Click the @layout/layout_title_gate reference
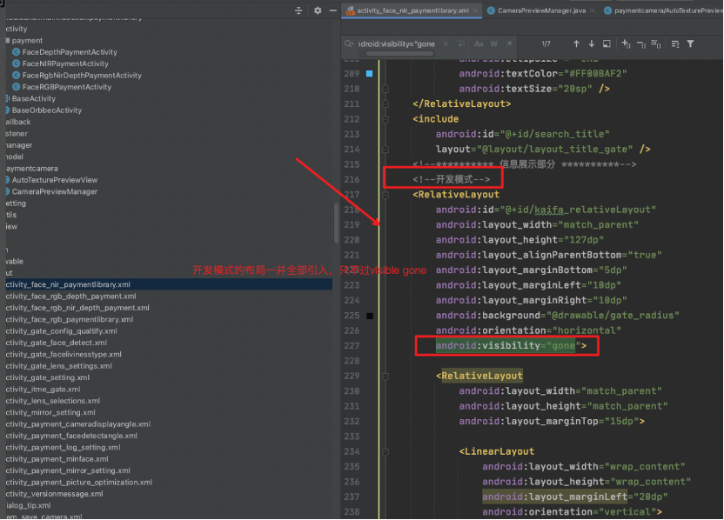The image size is (724, 520). point(555,149)
